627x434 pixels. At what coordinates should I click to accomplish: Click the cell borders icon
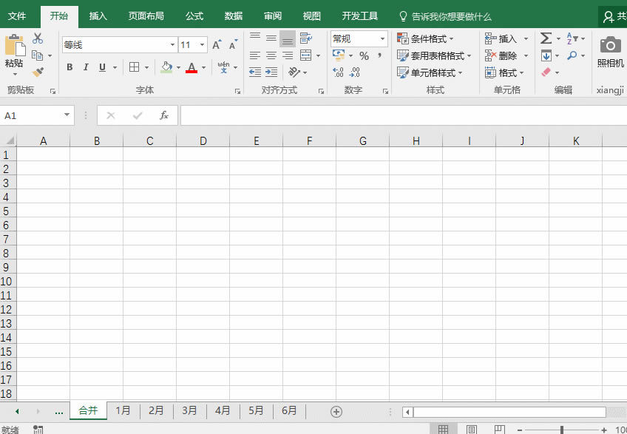pyautogui.click(x=135, y=67)
